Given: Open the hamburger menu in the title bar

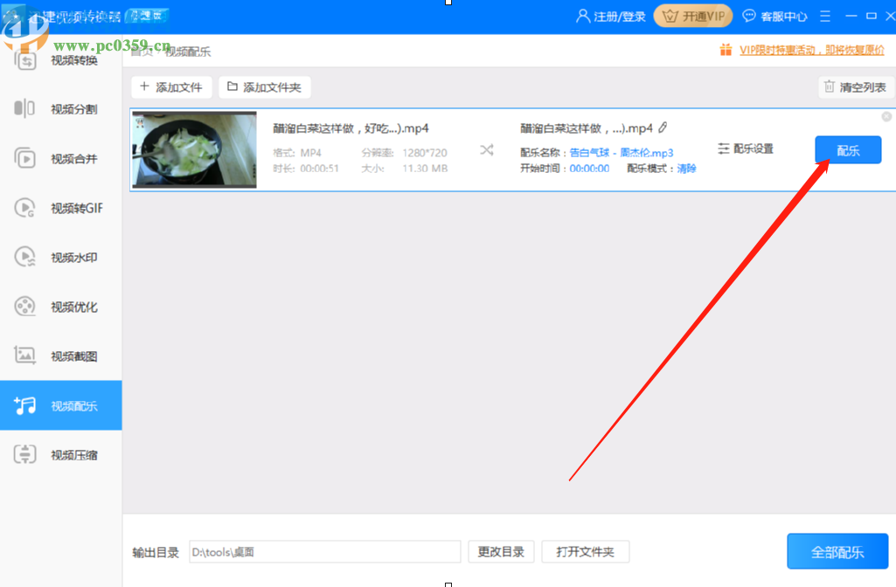Looking at the screenshot, I should coord(824,16).
